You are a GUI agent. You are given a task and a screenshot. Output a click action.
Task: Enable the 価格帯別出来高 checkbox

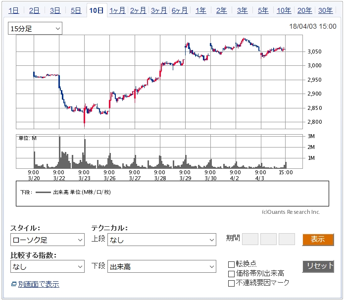[231, 274]
